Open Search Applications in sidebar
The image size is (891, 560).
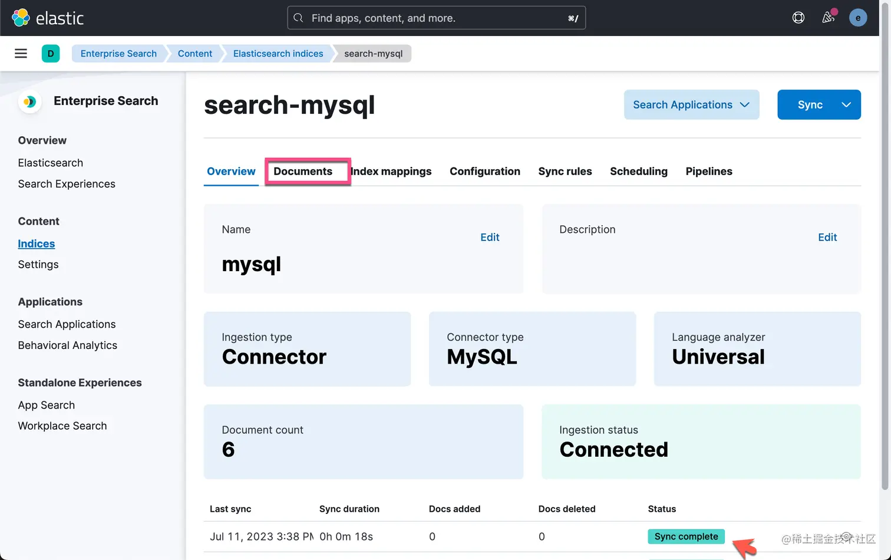[x=67, y=324]
